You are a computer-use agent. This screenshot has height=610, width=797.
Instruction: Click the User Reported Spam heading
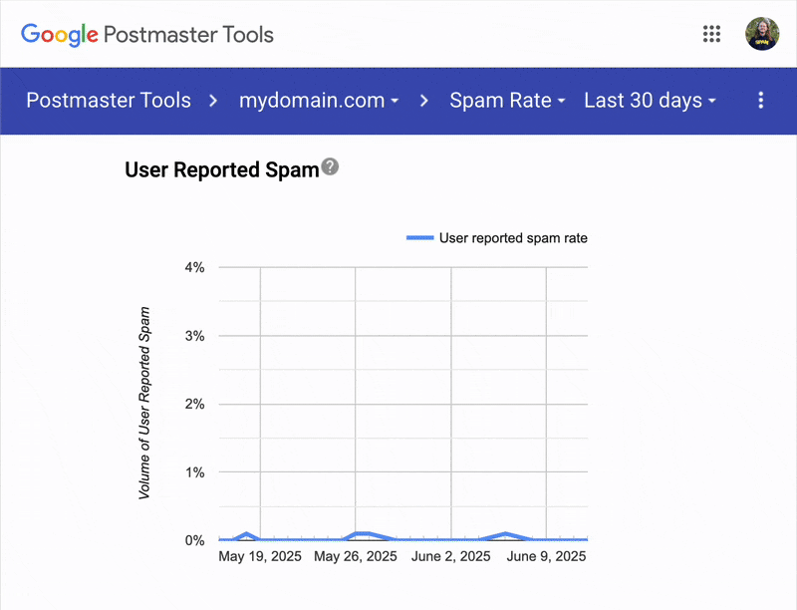click(x=221, y=169)
